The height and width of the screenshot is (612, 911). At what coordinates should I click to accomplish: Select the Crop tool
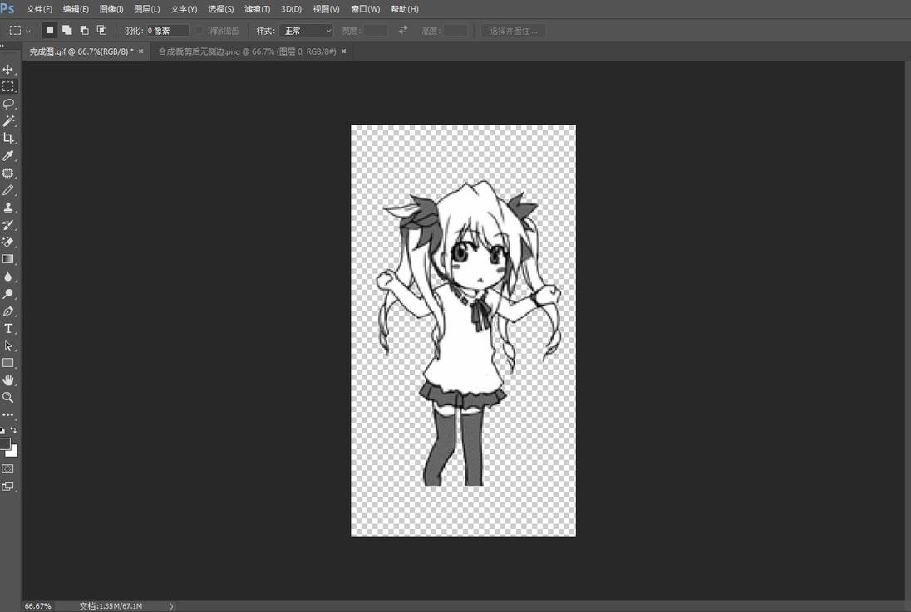click(8, 139)
